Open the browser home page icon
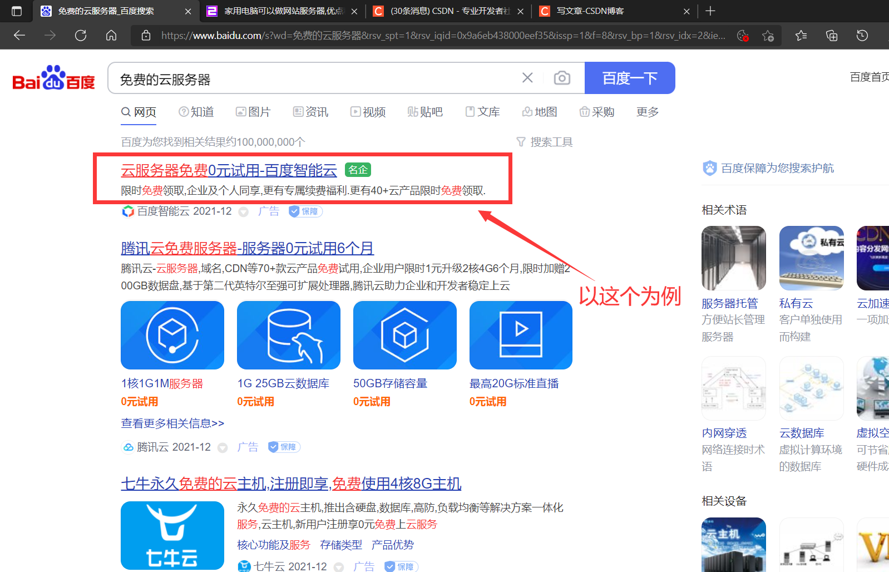This screenshot has height=572, width=889. (111, 36)
